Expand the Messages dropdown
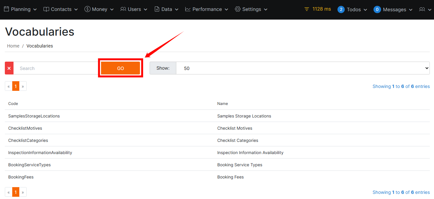 [393, 10]
